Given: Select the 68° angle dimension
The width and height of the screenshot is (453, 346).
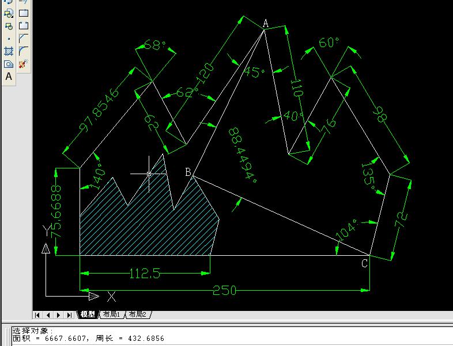Looking at the screenshot, I should (x=154, y=45).
